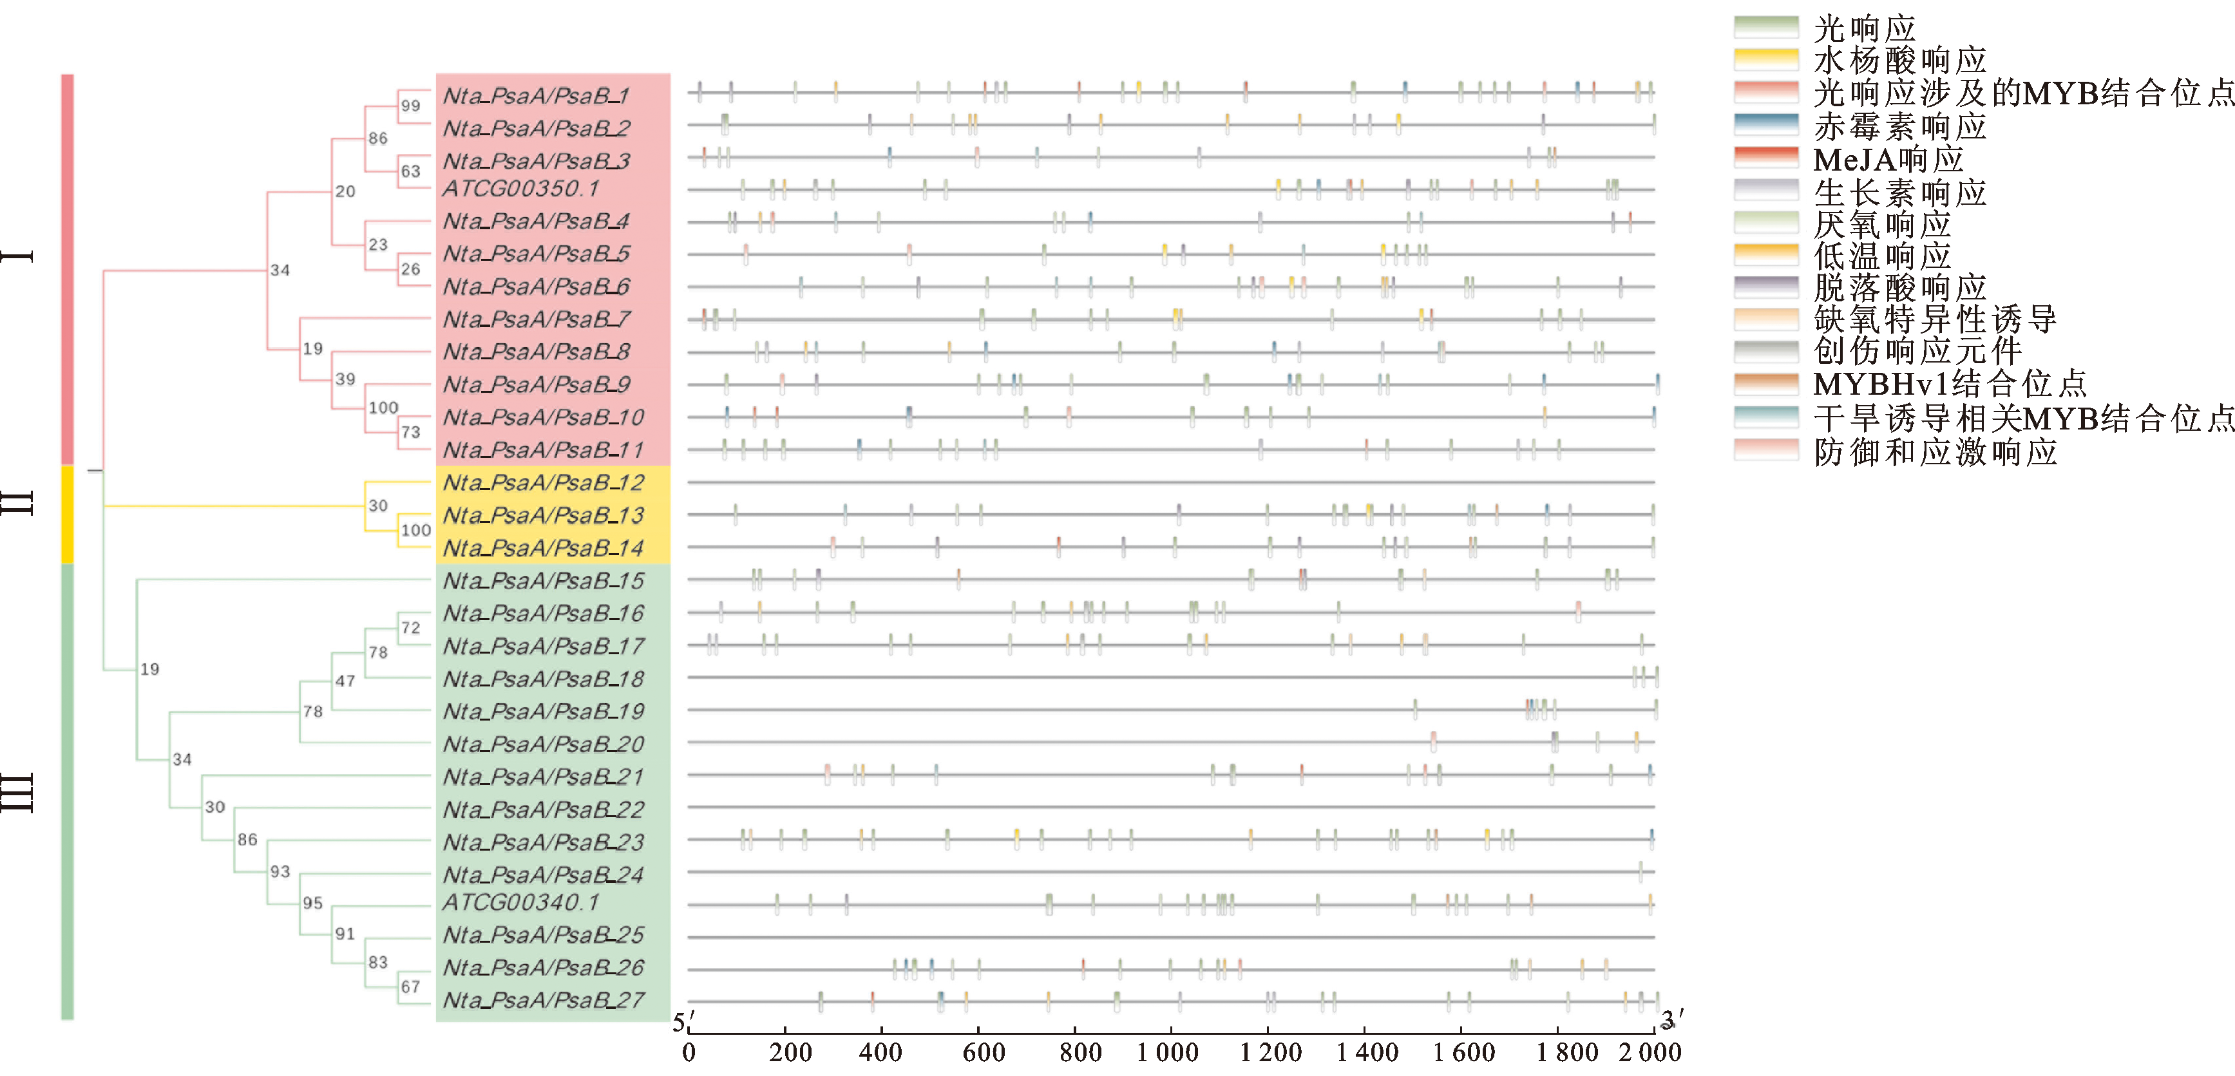2235x1076 pixels.
Task: Click the 干旱诱导相关MYB结合位点 legend label
Action: click(x=2023, y=419)
